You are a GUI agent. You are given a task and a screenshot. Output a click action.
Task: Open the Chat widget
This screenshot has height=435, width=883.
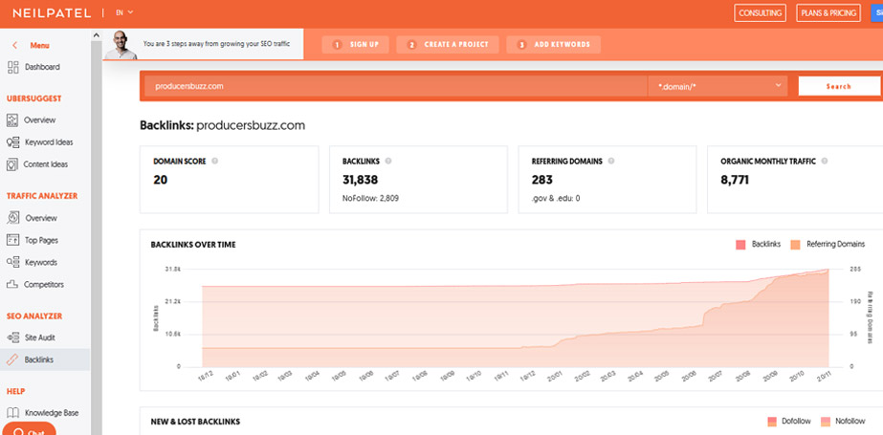point(28,429)
